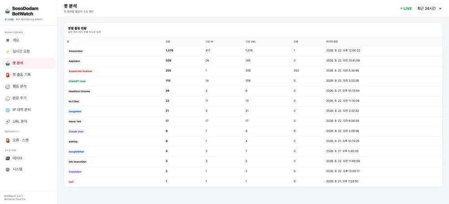Open the 개요 menu item
This screenshot has width=449, height=204.
pyautogui.click(x=28, y=40)
